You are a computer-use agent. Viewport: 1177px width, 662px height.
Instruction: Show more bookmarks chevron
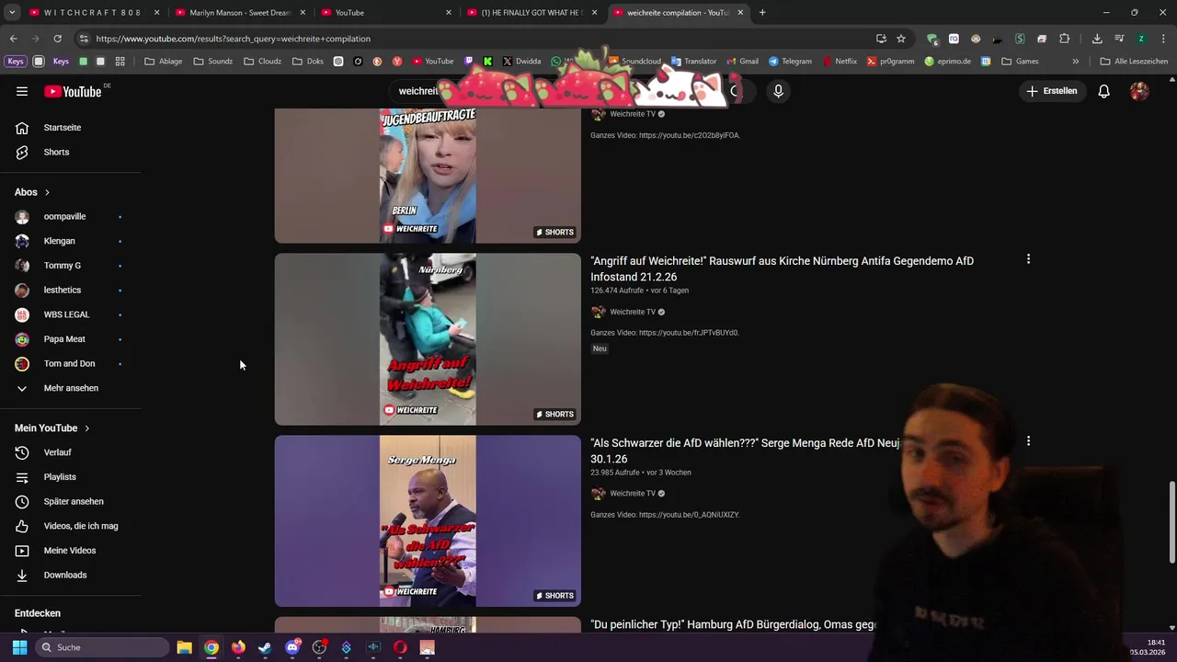1075,62
